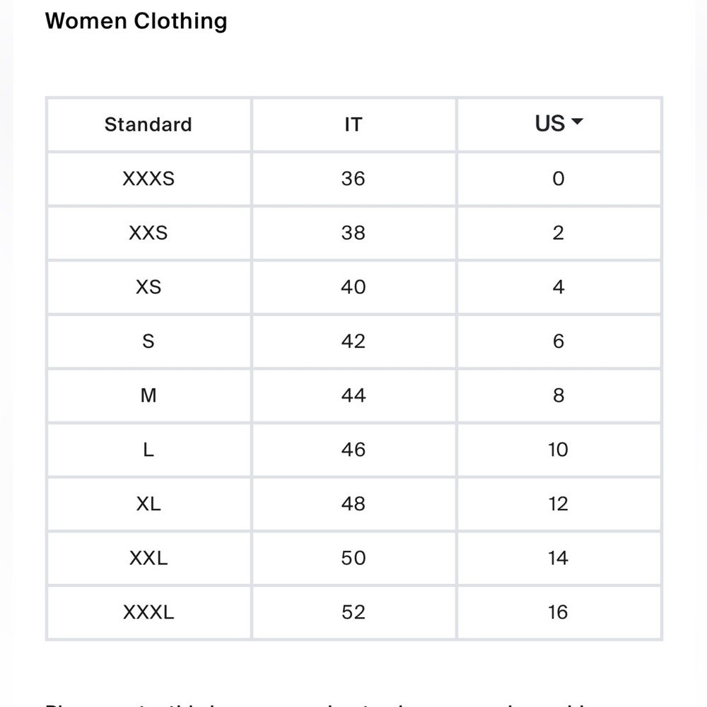Select the XL size row label

point(148,503)
